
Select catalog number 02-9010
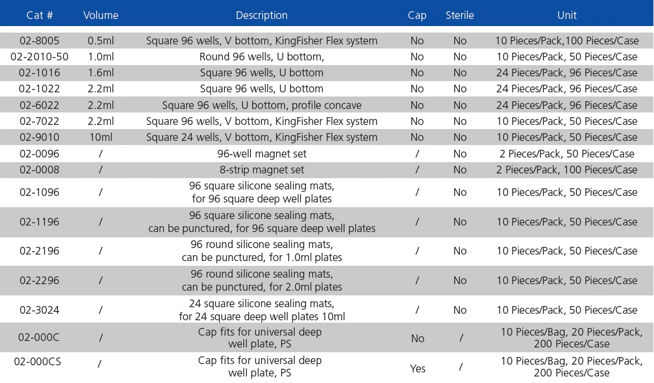39,137
